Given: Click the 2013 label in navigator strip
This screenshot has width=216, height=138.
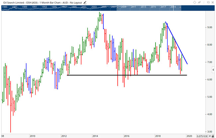Looking at the screenshot, I should [x=143, y=7].
